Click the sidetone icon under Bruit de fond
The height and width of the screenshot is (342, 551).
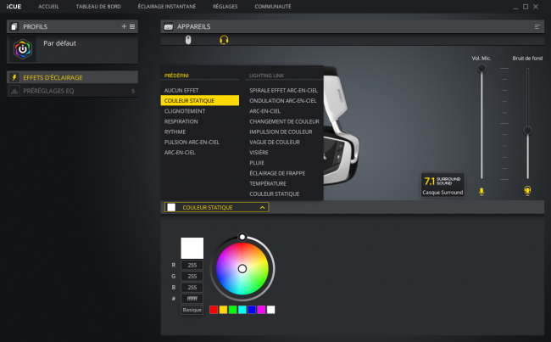click(527, 191)
